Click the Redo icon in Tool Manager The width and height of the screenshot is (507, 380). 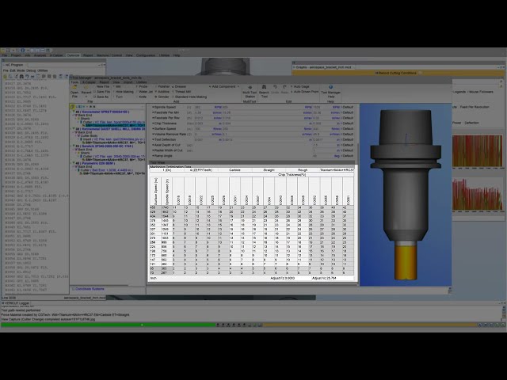coord(284,87)
